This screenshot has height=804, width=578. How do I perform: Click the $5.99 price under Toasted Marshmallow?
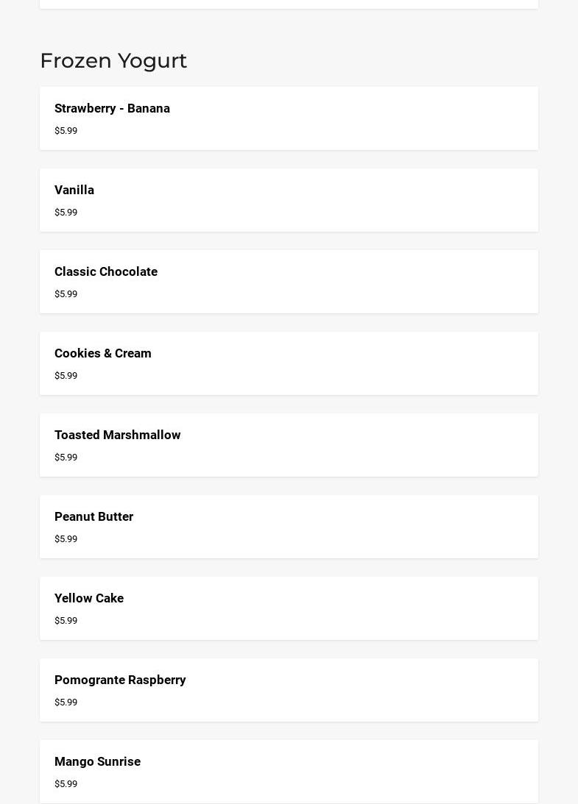[x=66, y=458]
